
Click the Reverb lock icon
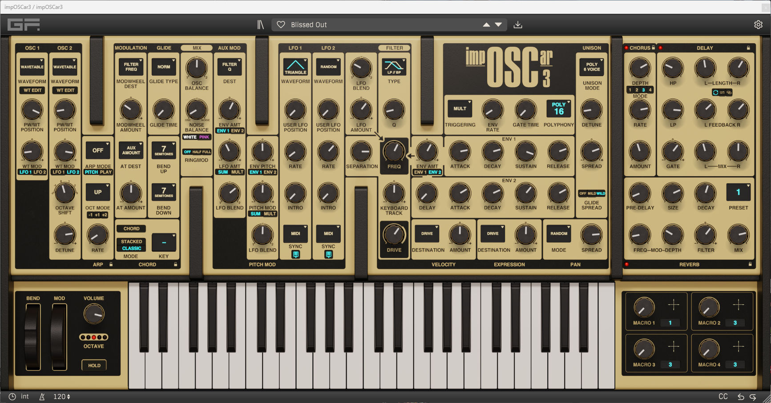click(750, 264)
